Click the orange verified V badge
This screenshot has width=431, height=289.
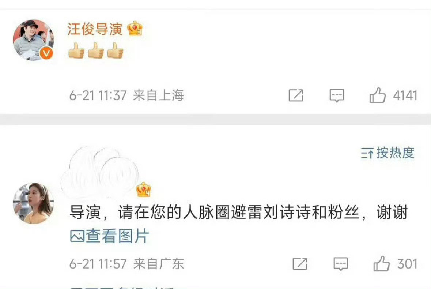(46, 53)
